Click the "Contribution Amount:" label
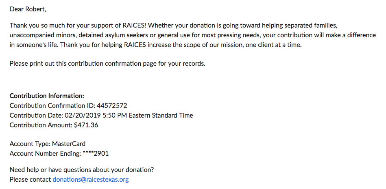Image resolution: width=386 pixels, height=189 pixels. pyautogui.click(x=41, y=125)
